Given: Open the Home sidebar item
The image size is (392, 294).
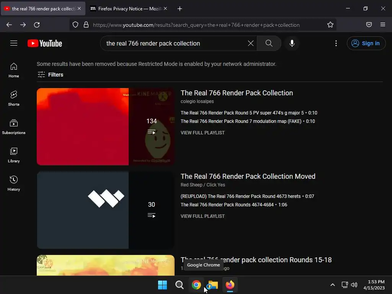Looking at the screenshot, I should pyautogui.click(x=14, y=70).
